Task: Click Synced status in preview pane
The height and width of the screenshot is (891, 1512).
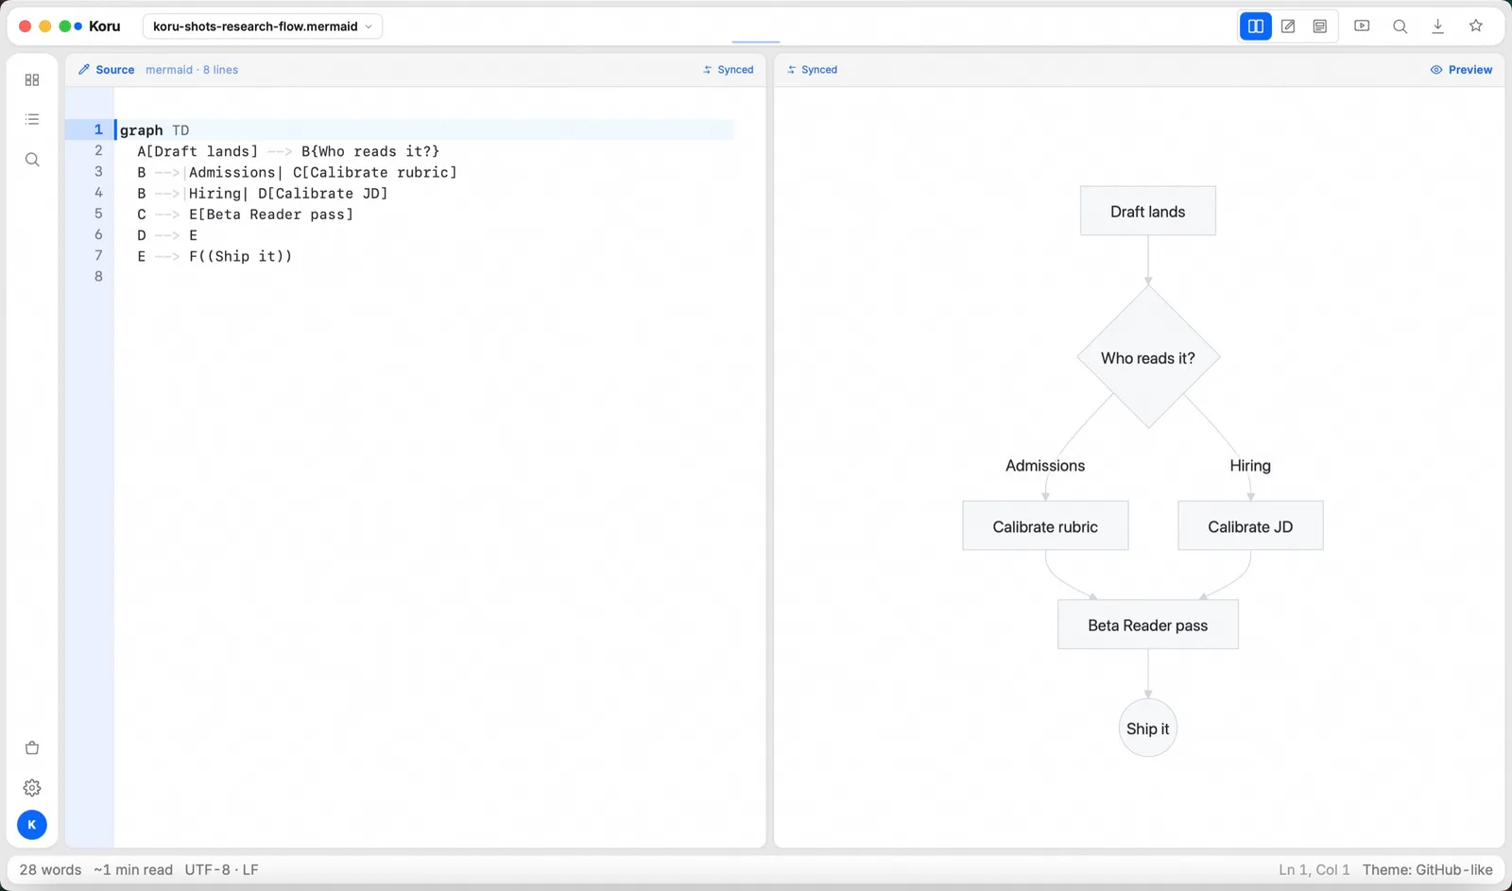Action: (813, 70)
